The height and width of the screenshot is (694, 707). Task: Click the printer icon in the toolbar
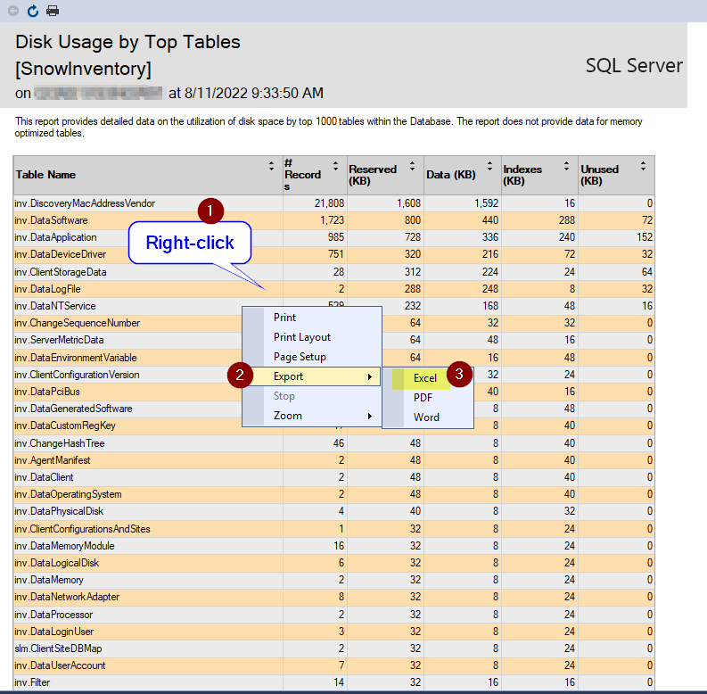[53, 11]
